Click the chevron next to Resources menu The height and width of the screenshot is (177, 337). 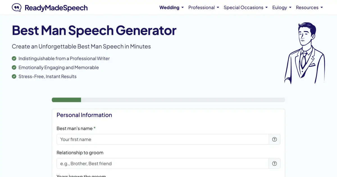coord(322,8)
